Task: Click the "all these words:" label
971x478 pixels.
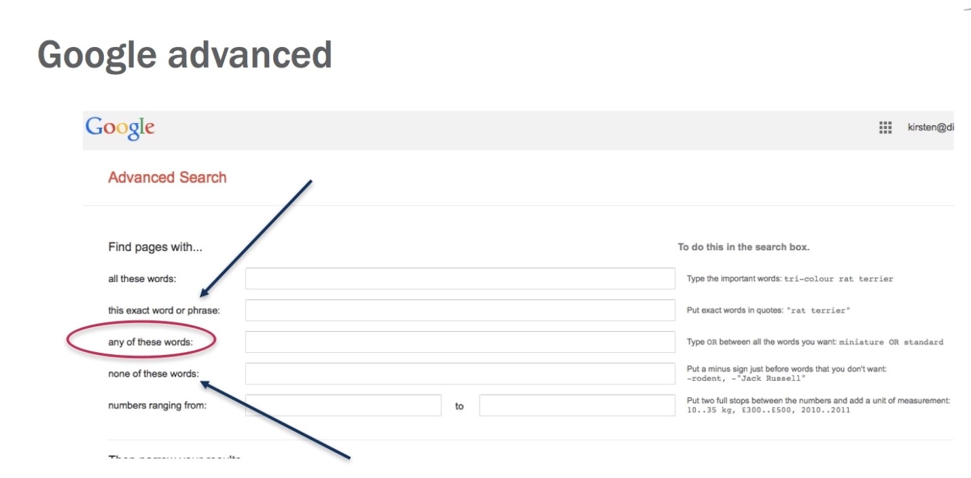Action: click(142, 279)
